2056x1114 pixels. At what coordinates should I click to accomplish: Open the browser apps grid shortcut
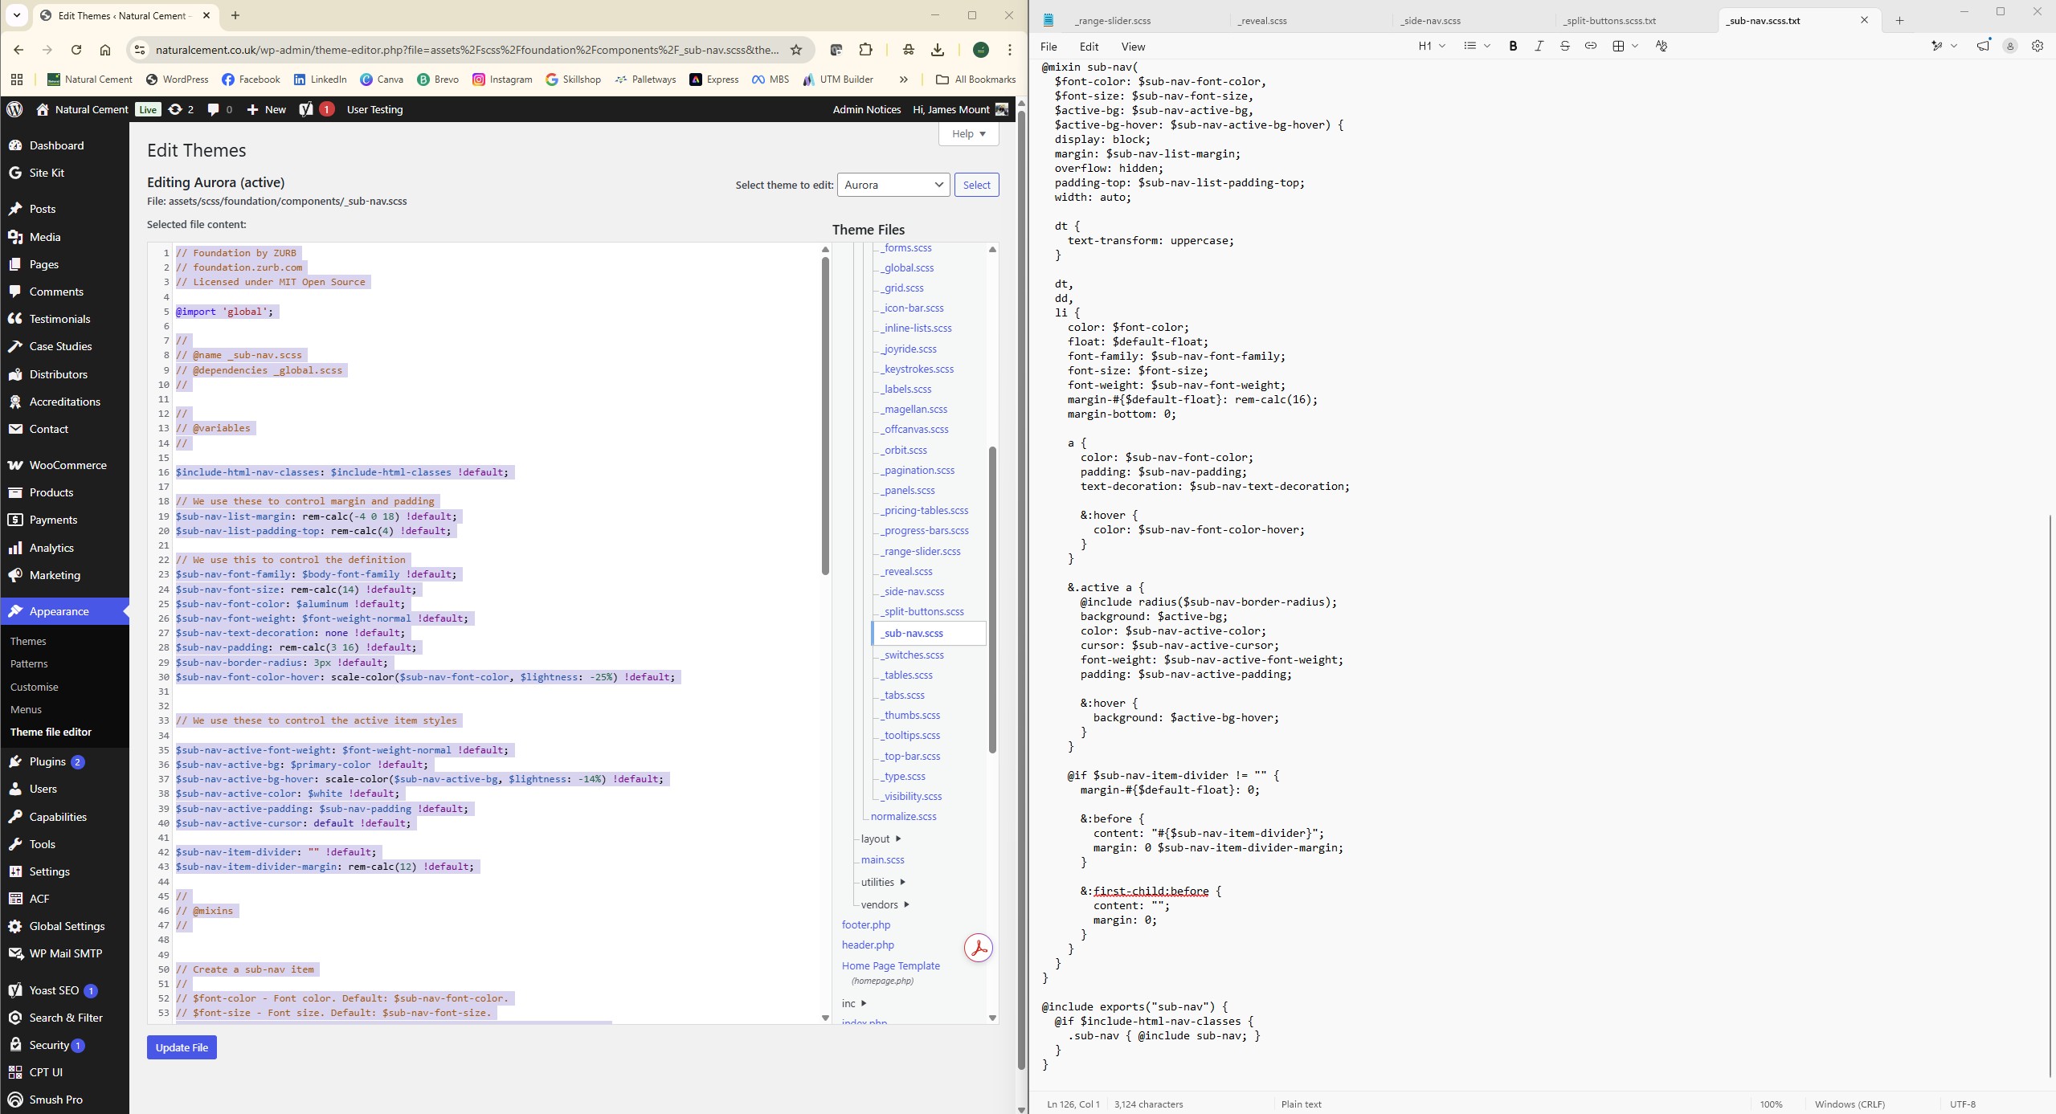tap(17, 80)
